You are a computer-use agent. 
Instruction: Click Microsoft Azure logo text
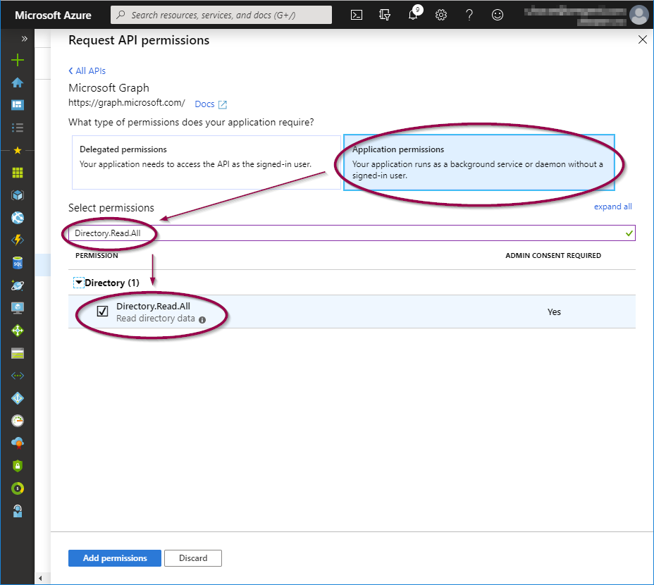click(x=53, y=16)
